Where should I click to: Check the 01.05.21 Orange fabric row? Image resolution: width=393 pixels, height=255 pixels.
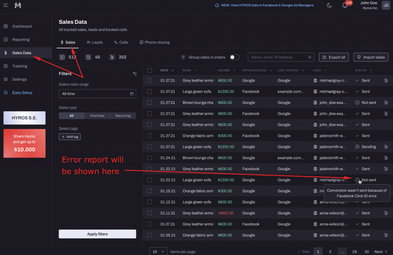click(149, 235)
